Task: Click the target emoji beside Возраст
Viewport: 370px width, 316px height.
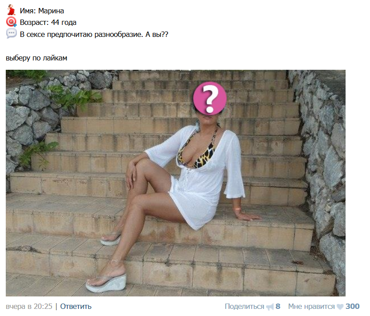Action: (11, 22)
